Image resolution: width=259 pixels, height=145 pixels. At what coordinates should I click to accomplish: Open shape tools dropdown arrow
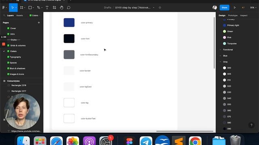(x=33, y=8)
